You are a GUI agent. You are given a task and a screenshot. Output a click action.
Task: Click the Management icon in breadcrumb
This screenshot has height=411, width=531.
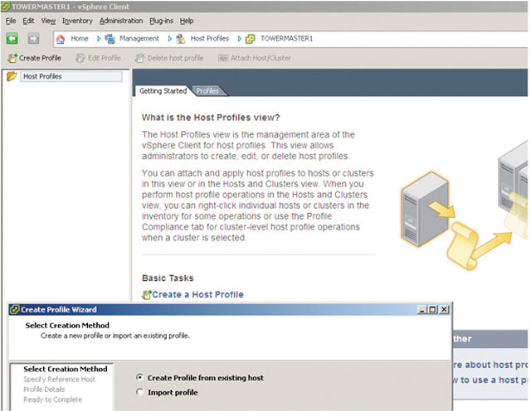(x=110, y=39)
